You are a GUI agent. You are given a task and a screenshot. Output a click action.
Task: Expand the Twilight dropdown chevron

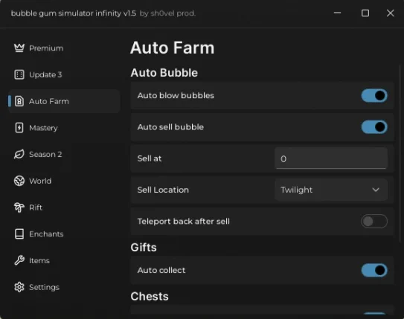pos(376,190)
